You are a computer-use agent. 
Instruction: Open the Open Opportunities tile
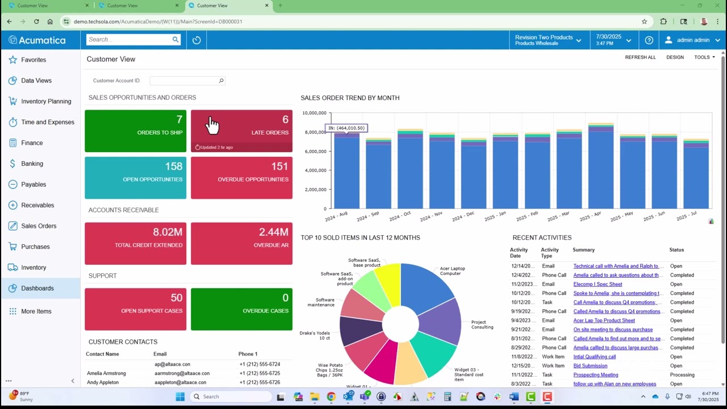(x=135, y=178)
